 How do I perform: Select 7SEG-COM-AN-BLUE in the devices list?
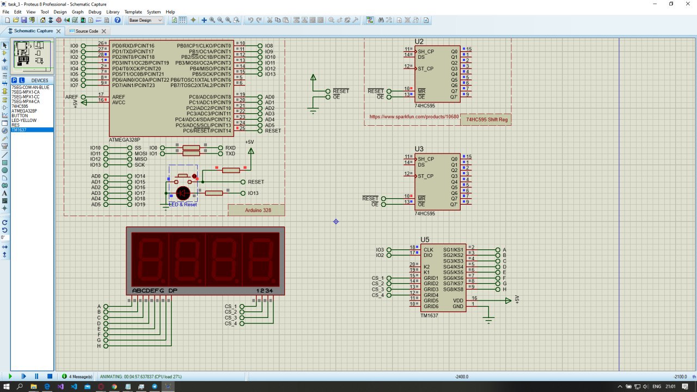(32, 87)
